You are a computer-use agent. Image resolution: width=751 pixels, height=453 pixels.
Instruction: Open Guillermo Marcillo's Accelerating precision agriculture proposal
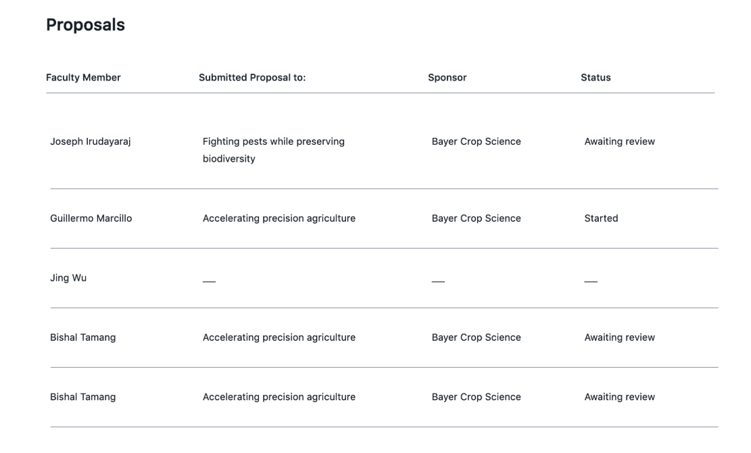[278, 218]
